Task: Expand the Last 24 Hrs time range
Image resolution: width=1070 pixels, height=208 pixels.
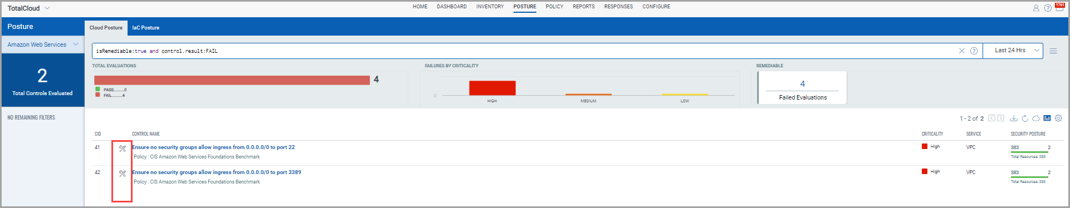Action: [x=1013, y=51]
